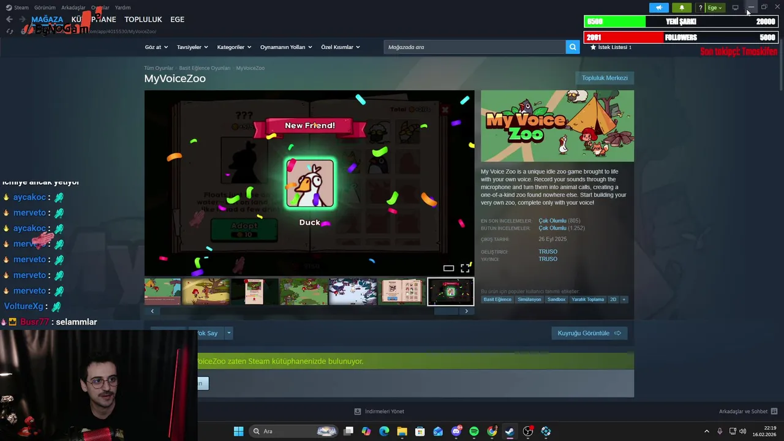Click the blue store search magnifier button
The image size is (784, 441).
pyautogui.click(x=573, y=47)
